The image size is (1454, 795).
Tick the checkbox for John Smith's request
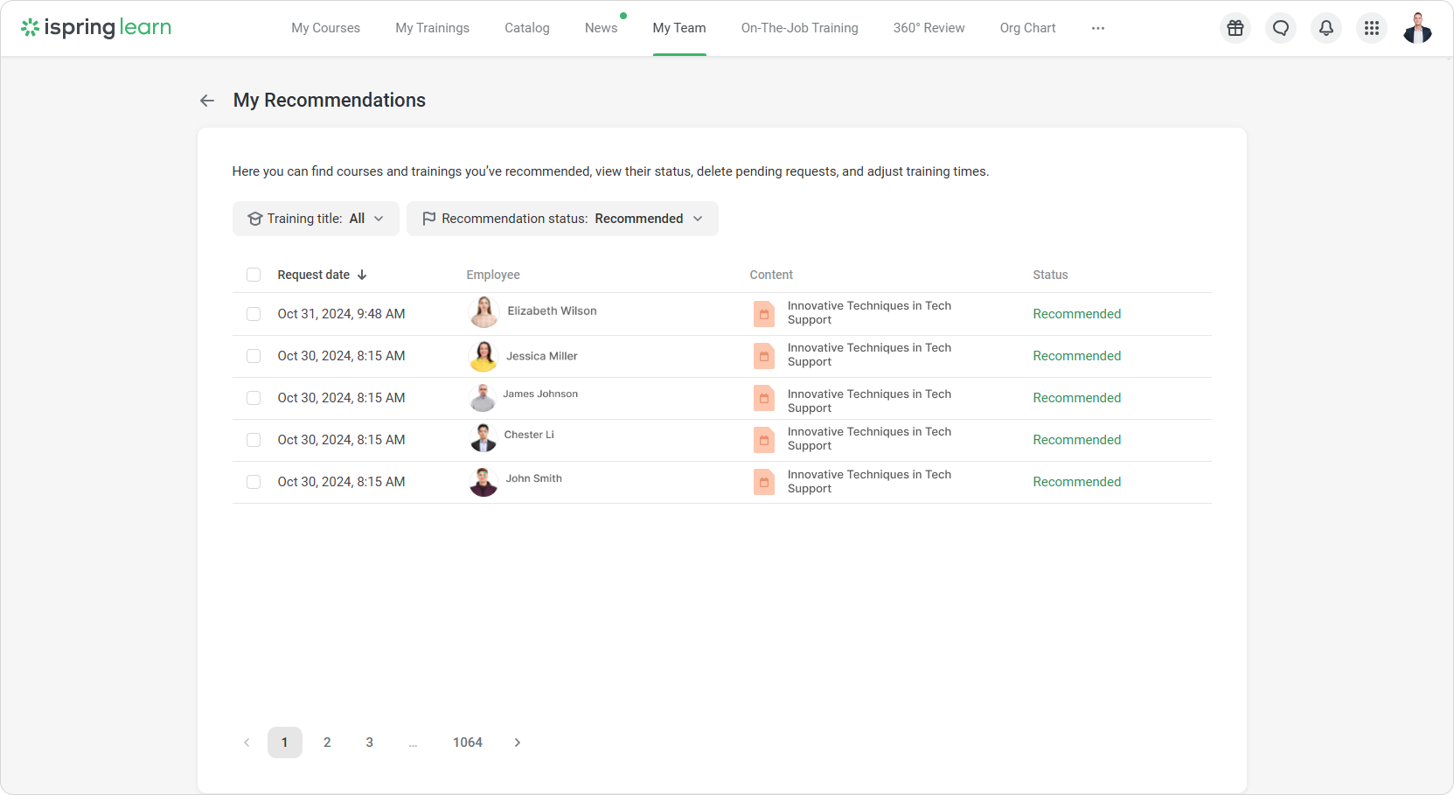(254, 482)
